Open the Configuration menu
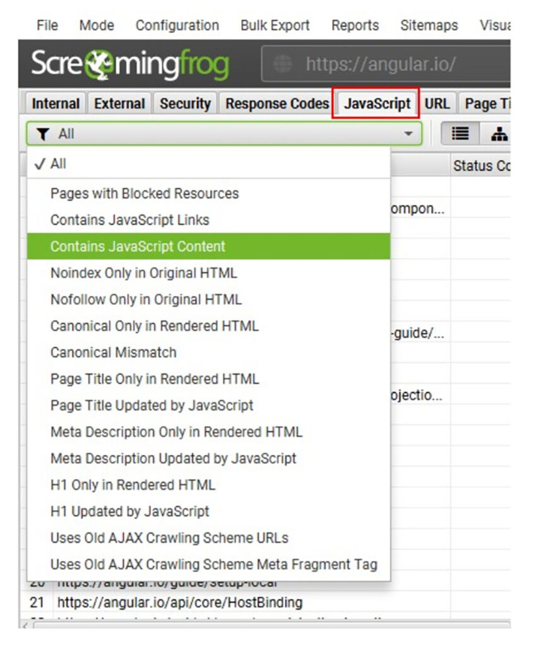 click(x=177, y=25)
